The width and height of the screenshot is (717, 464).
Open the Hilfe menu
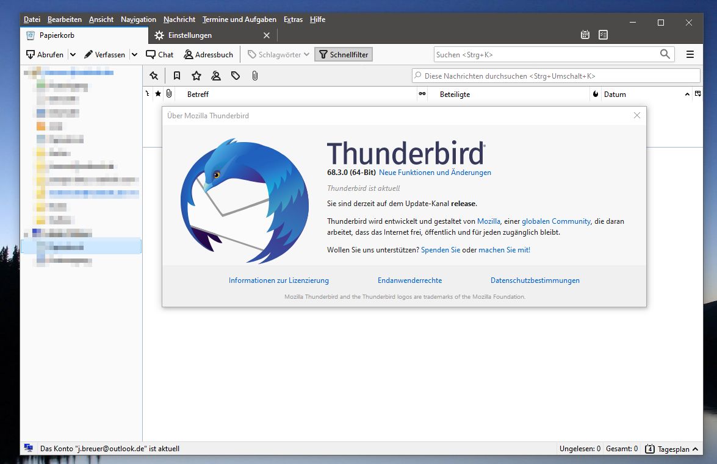[317, 19]
